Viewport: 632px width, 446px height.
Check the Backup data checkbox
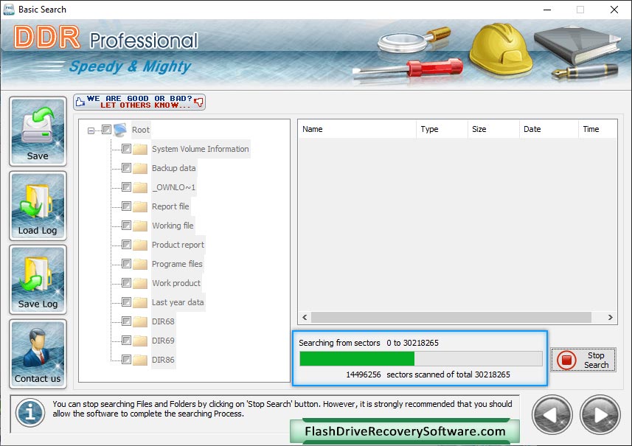(x=126, y=167)
